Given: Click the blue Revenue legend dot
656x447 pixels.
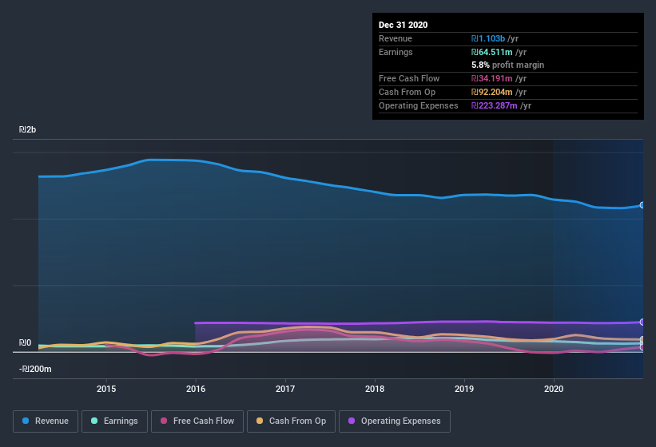Looking at the screenshot, I should (x=26, y=421).
